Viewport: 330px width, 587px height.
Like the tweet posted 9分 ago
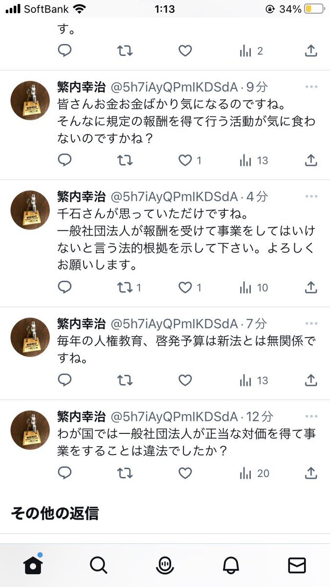point(185,160)
